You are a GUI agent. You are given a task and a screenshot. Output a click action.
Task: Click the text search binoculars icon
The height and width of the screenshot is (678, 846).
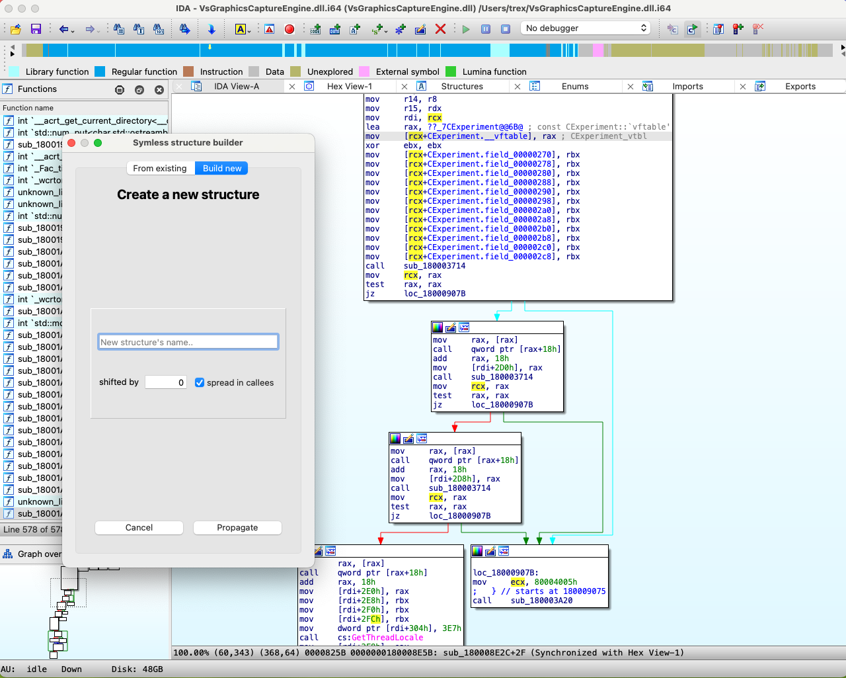click(x=139, y=29)
